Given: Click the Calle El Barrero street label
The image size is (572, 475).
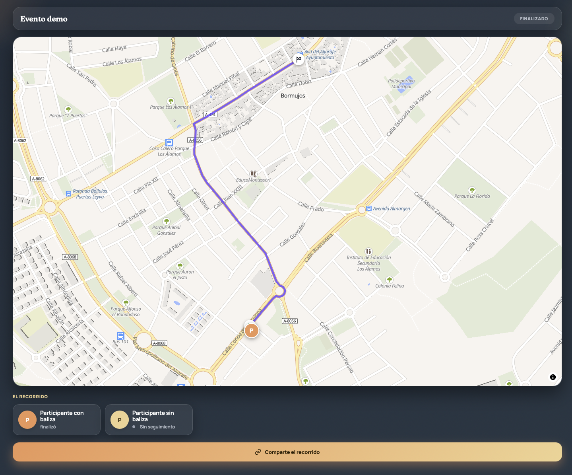Looking at the screenshot, I should (x=200, y=51).
